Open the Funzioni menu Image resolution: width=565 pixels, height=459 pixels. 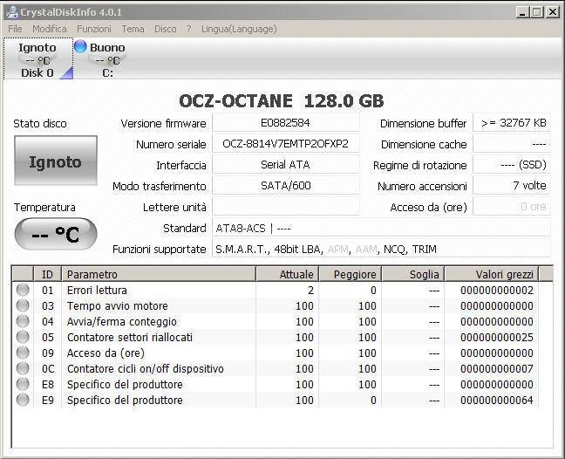click(94, 29)
